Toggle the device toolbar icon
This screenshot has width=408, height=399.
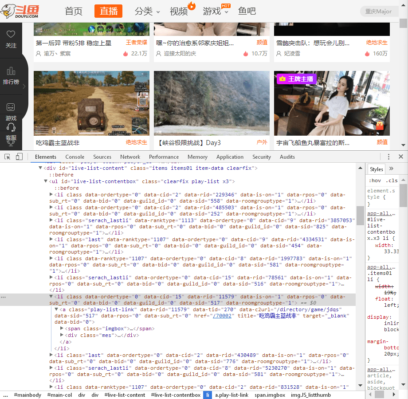coord(19,156)
